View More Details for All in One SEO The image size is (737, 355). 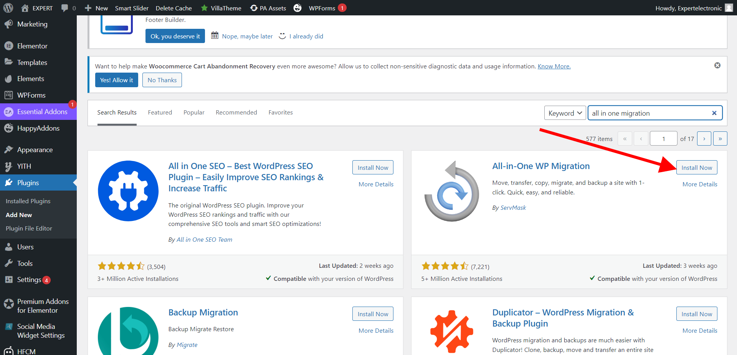click(376, 184)
